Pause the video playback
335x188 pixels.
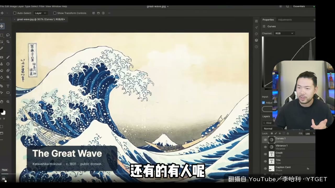pos(4,179)
